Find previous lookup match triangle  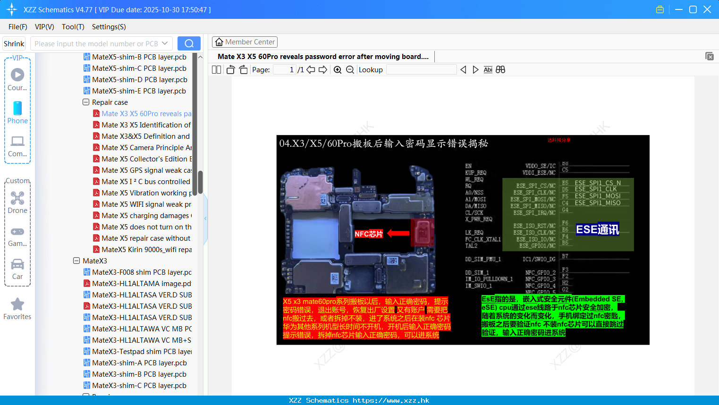[463, 70]
